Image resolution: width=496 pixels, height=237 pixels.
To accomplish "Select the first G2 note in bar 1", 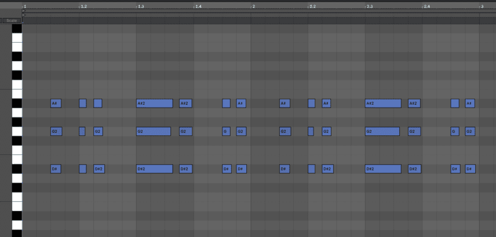I will coord(56,131).
